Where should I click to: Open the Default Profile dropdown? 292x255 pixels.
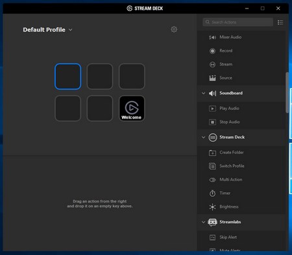point(47,30)
